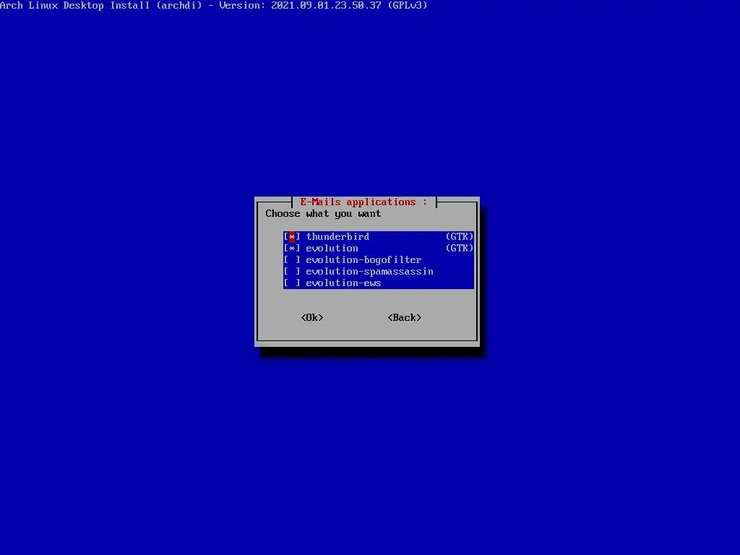Check the evolution-ews checkbox
Viewport: 740px width, 555px height.
point(292,283)
